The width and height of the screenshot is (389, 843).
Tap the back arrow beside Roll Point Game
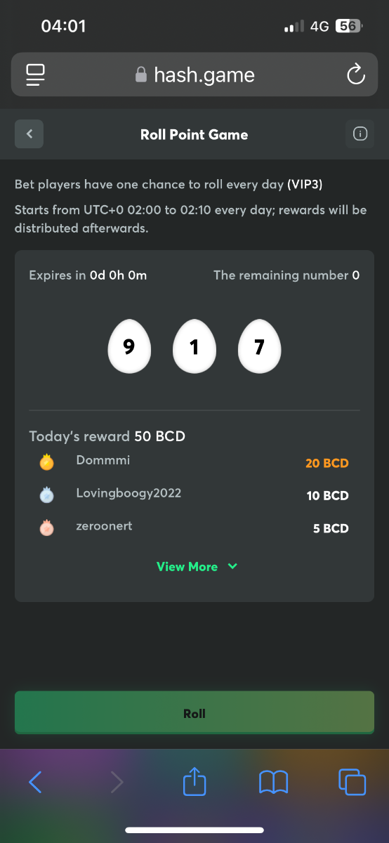pos(29,134)
